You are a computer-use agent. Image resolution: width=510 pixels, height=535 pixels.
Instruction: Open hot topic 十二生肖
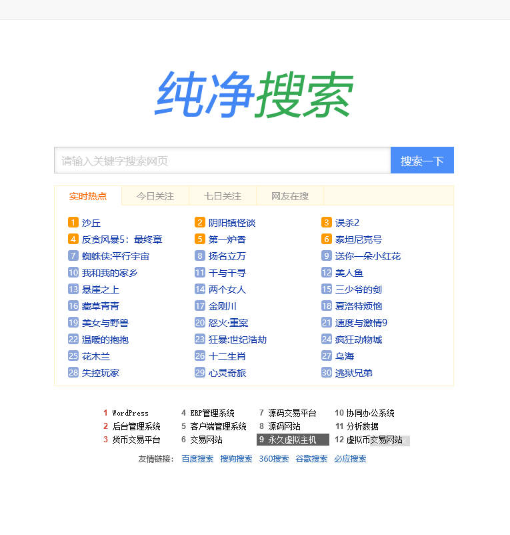[227, 356]
